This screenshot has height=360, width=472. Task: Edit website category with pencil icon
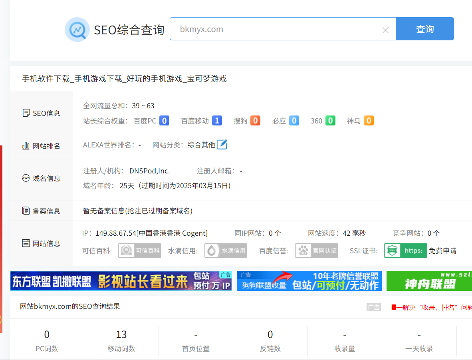coord(222,145)
